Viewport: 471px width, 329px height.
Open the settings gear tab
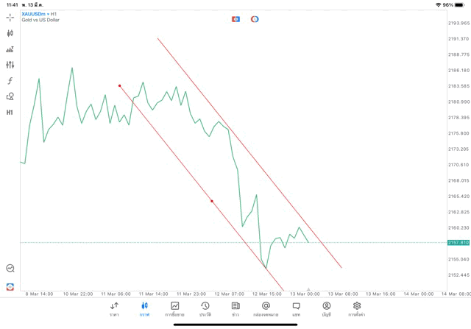[x=356, y=309]
